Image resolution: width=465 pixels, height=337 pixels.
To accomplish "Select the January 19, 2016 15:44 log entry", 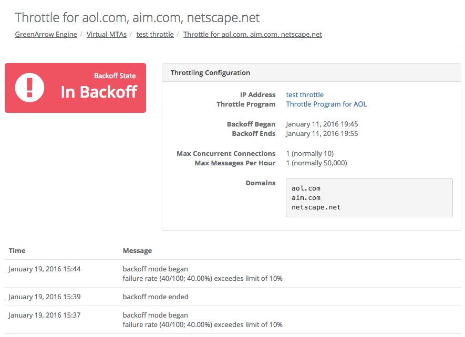I will point(45,269).
